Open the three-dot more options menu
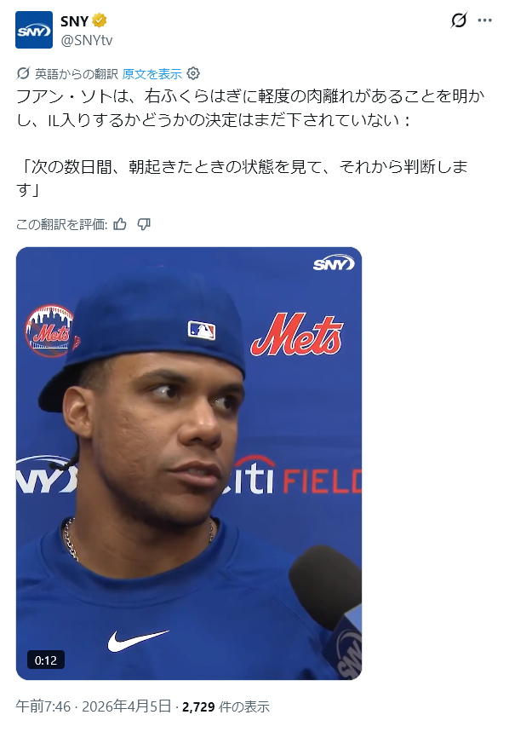This screenshot has width=509, height=732. [485, 20]
